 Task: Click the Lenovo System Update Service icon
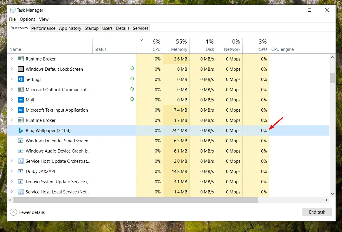21,182
